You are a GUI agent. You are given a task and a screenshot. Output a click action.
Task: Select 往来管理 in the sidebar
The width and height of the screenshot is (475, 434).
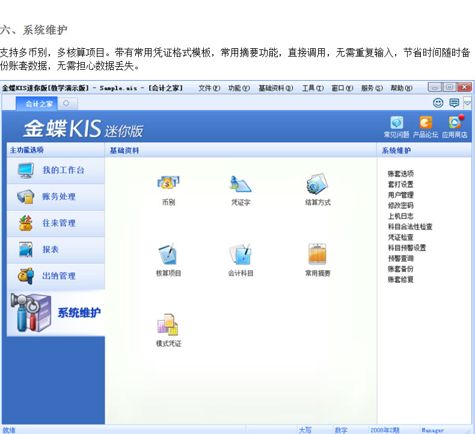click(56, 223)
